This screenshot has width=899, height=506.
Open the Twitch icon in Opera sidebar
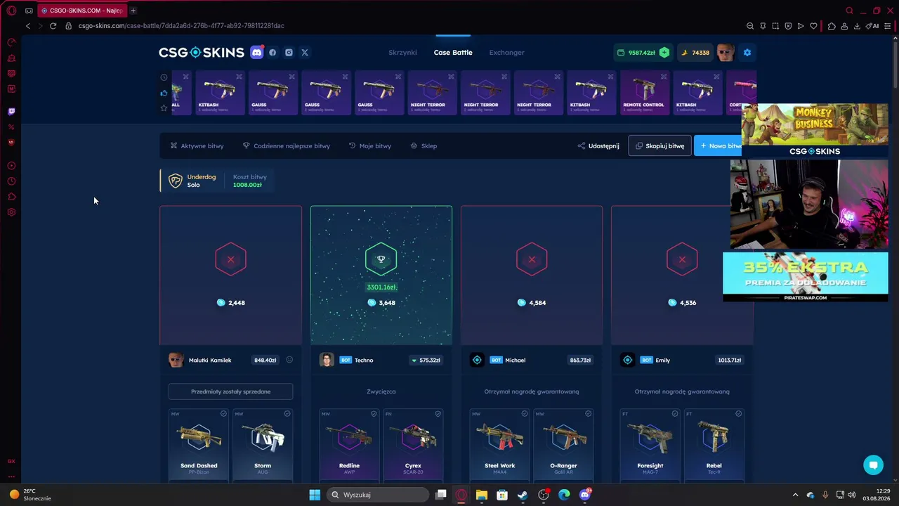[x=11, y=111]
